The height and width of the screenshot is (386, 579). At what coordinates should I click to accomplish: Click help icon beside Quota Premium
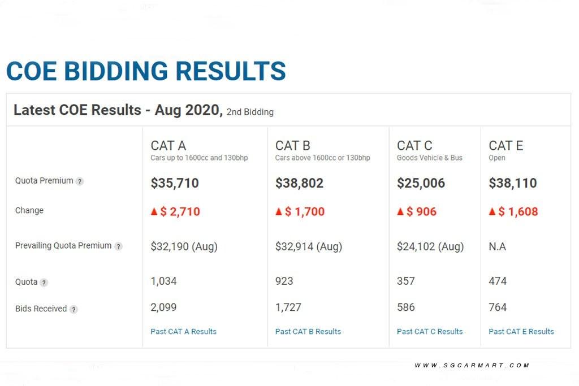80,181
